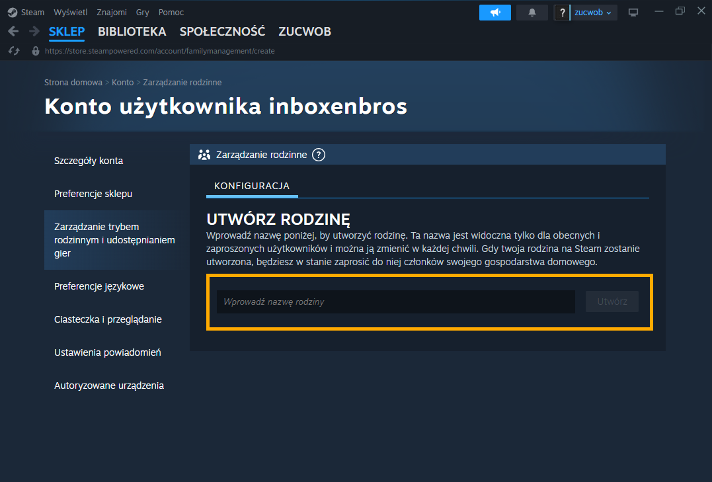The image size is (712, 482).
Task: Open the Znajomi menu
Action: pos(112,13)
